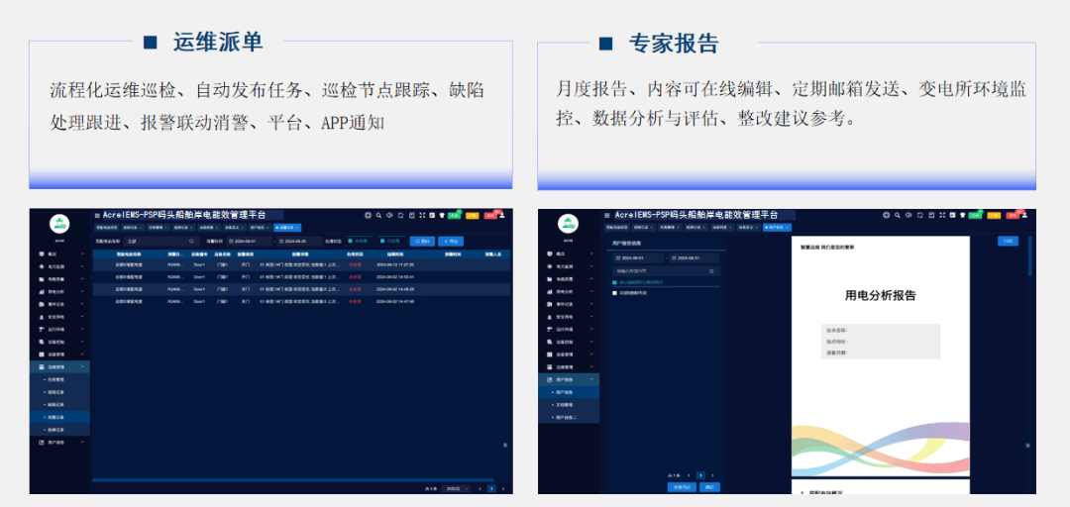
Task: Collapse the 用户报告 sidebar group in right screenshot
Action: point(591,379)
